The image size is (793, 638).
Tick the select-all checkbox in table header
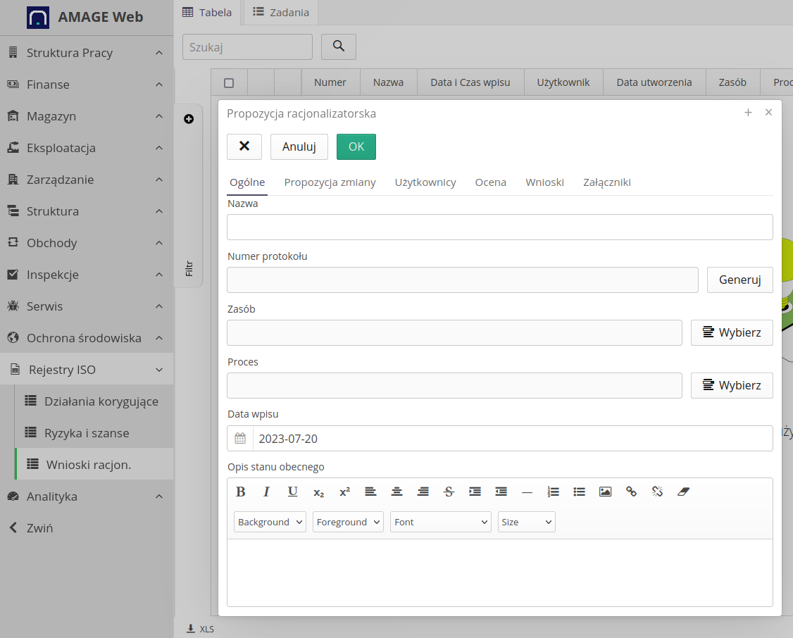click(229, 83)
